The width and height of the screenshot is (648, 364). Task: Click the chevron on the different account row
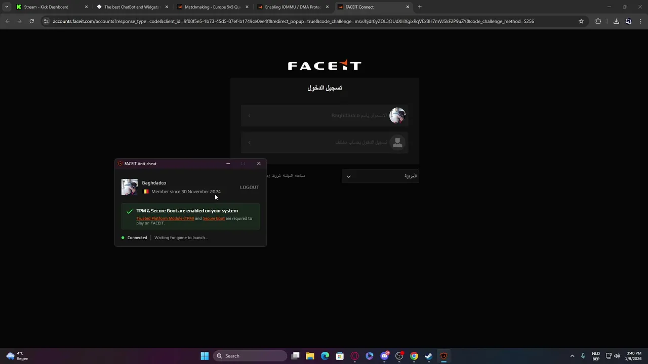click(249, 143)
